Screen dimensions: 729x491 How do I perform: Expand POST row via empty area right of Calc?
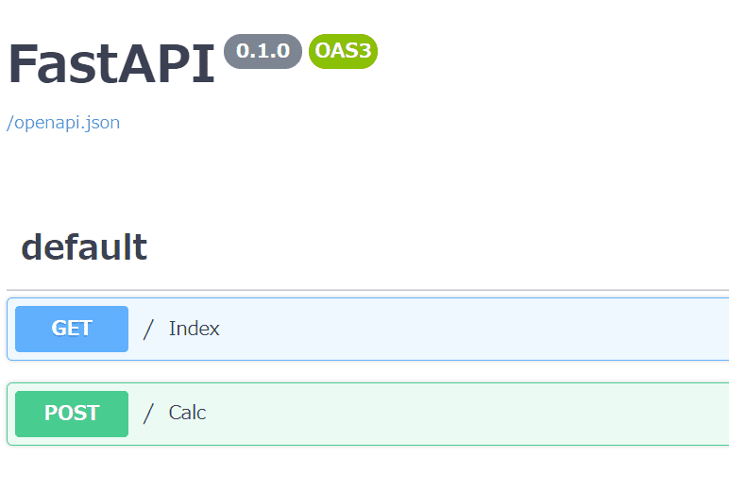click(x=472, y=414)
